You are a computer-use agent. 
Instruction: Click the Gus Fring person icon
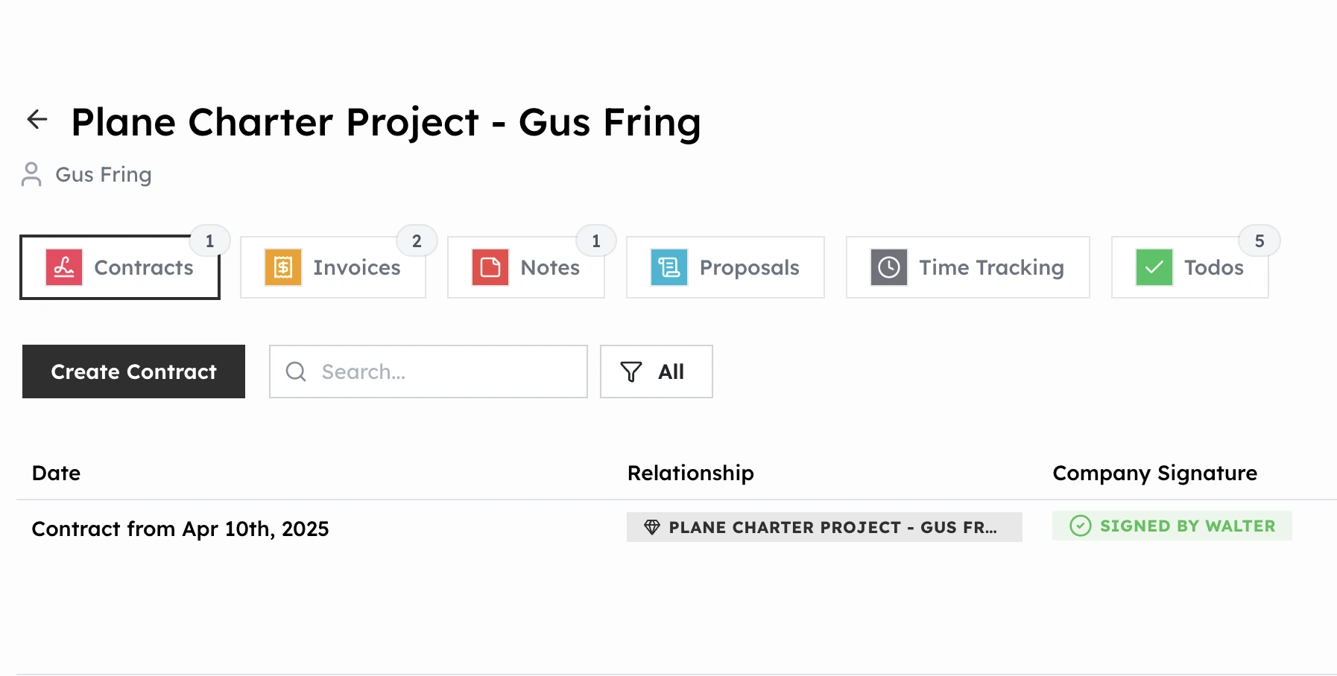31,174
